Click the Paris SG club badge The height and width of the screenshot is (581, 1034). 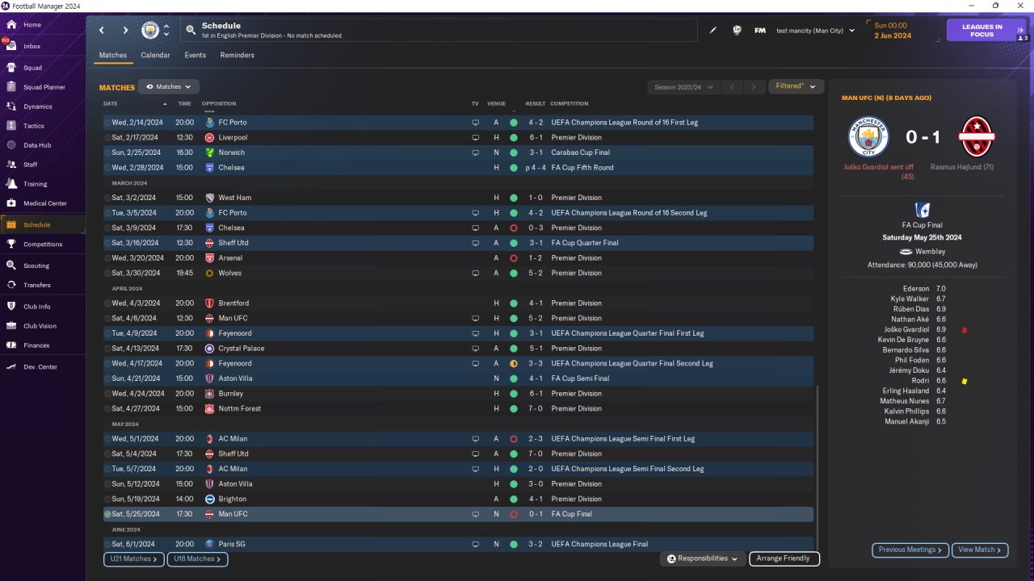pos(210,544)
